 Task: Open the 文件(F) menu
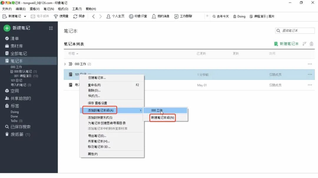pos(7,9)
